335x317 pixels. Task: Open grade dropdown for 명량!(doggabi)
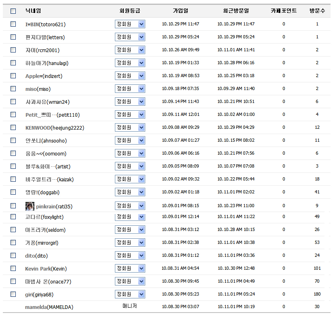[130, 192]
